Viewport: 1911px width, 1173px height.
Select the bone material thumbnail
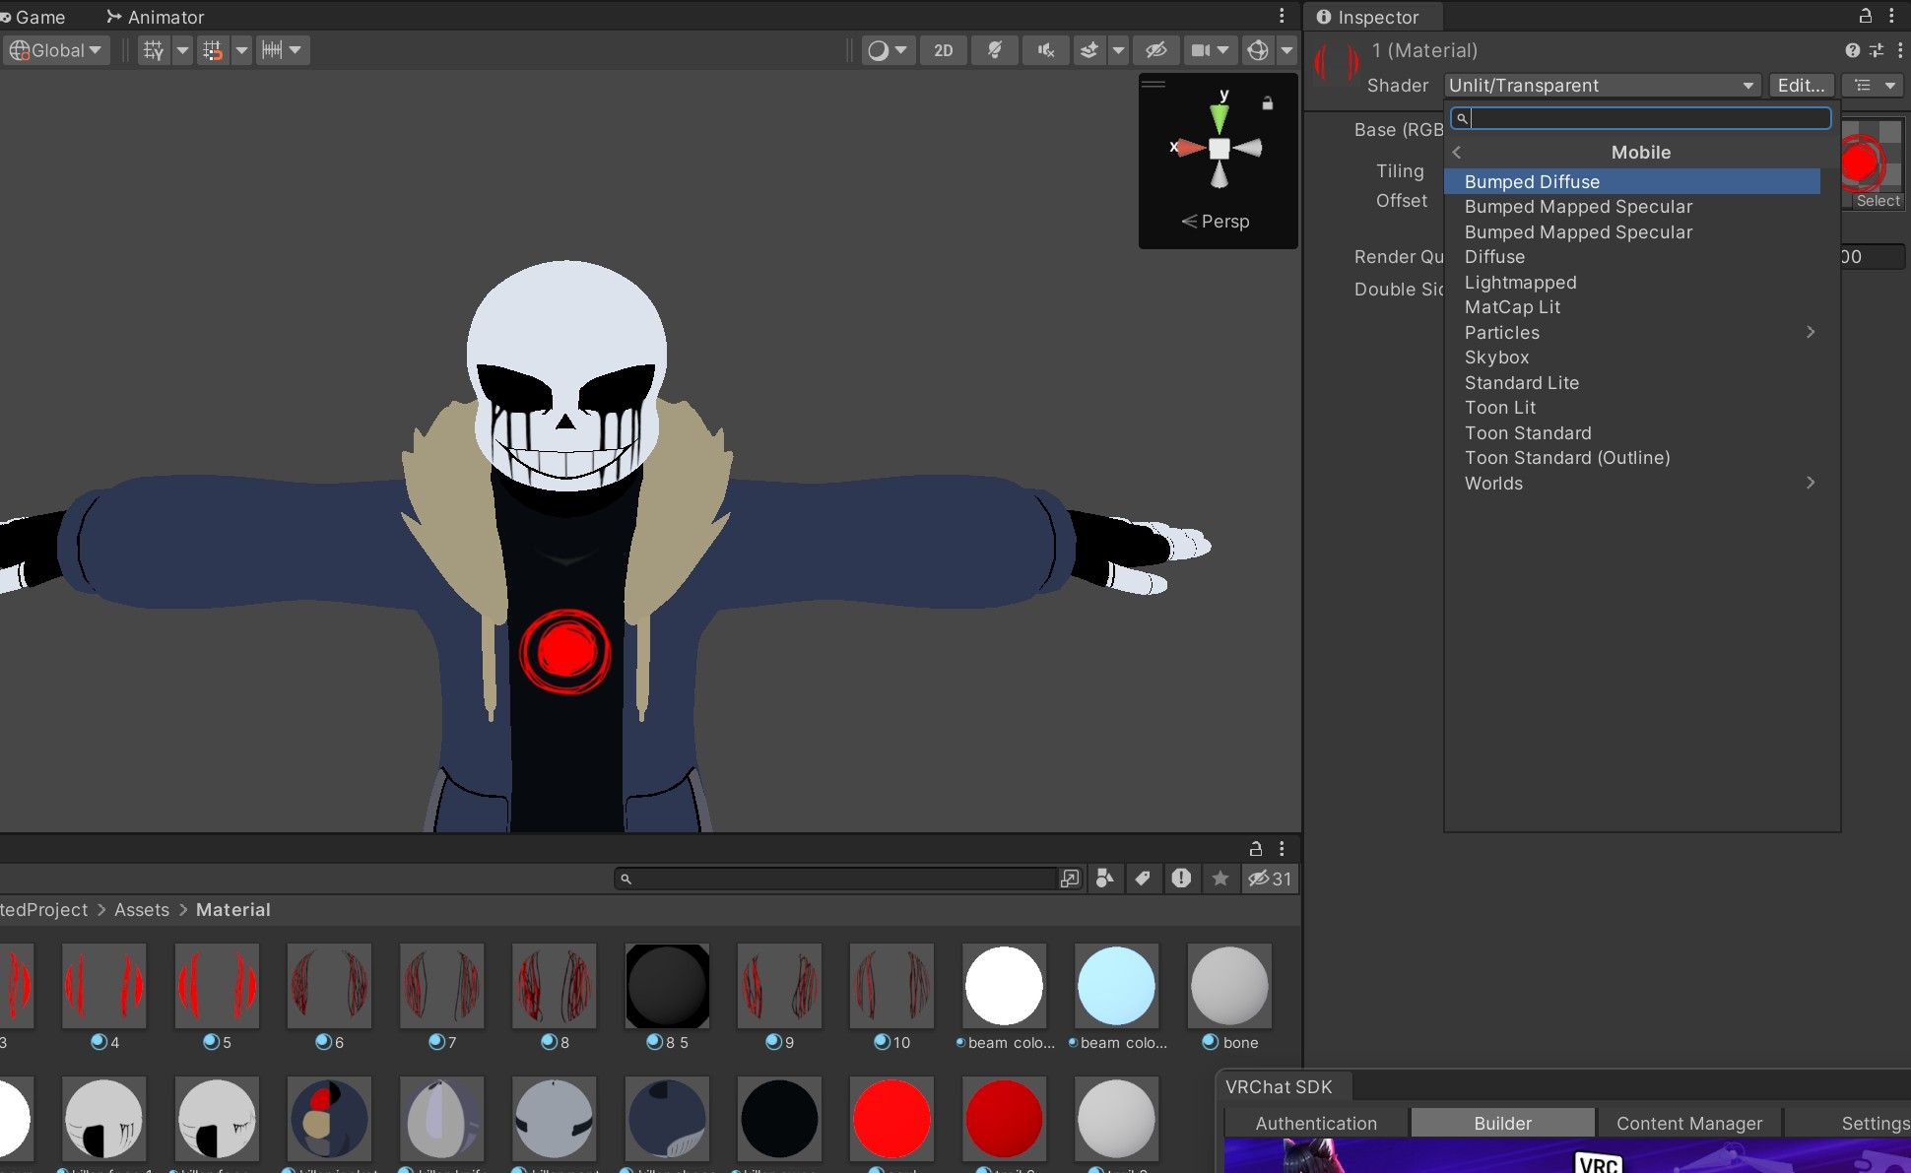coord(1229,986)
